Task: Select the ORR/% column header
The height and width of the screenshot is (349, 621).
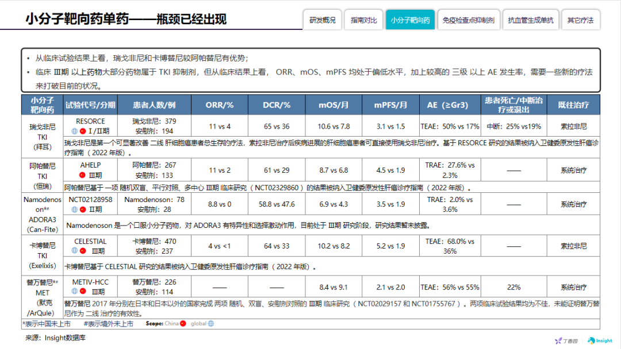Action: 220,104
